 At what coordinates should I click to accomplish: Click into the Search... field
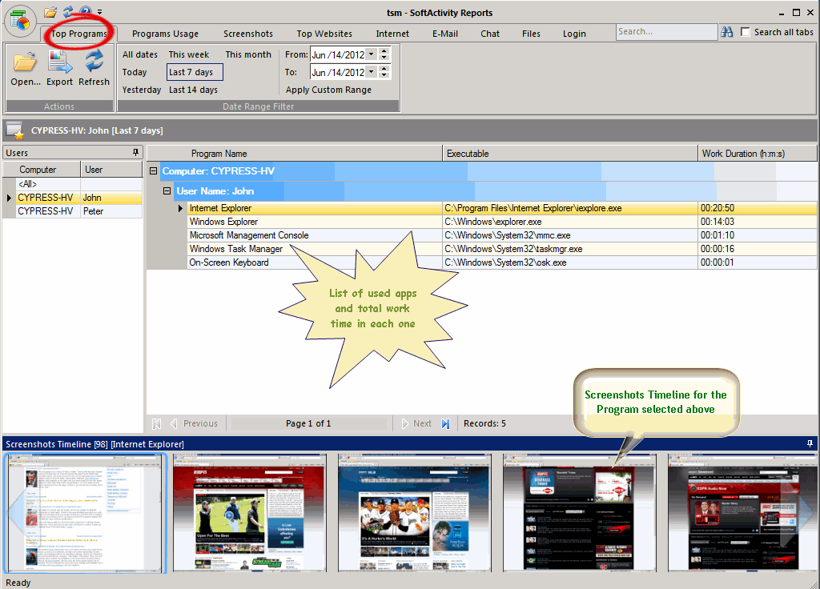pos(666,32)
